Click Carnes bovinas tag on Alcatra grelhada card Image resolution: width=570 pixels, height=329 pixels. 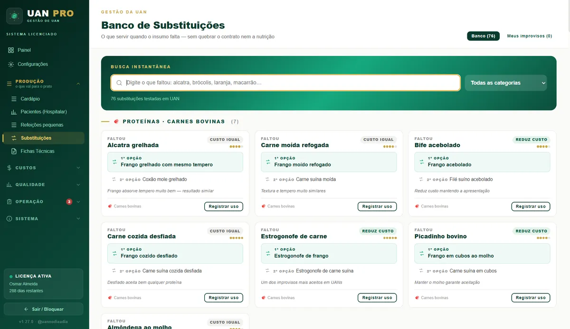point(124,207)
